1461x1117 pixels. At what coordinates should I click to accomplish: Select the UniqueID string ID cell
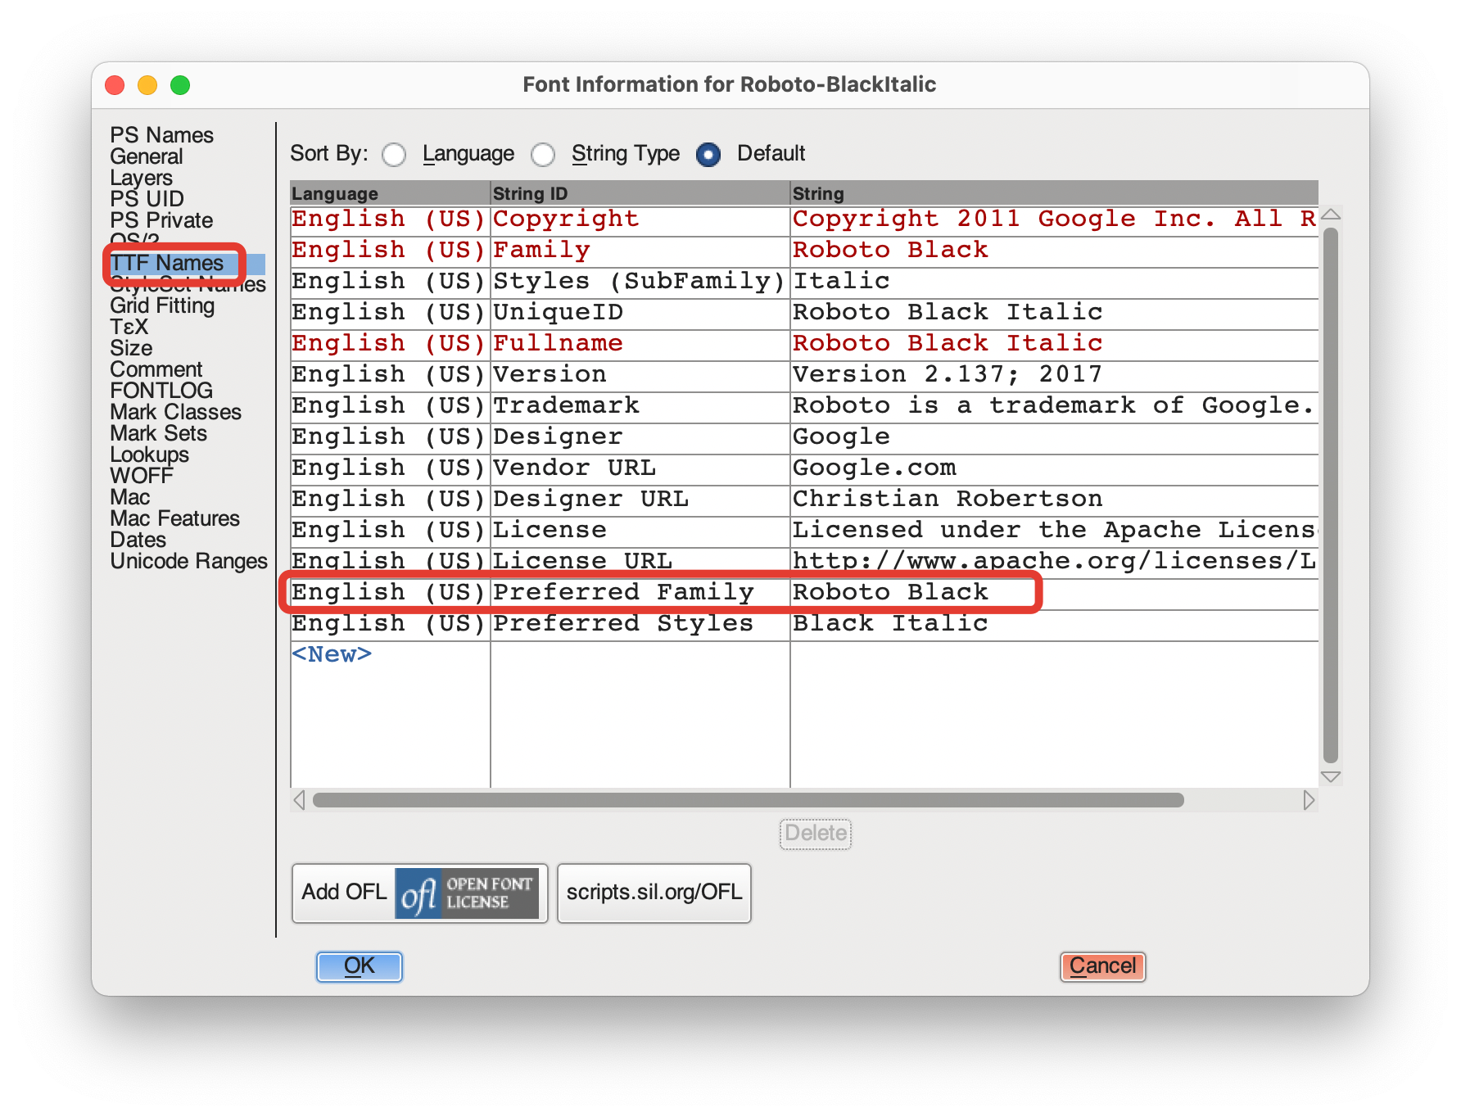(x=640, y=313)
